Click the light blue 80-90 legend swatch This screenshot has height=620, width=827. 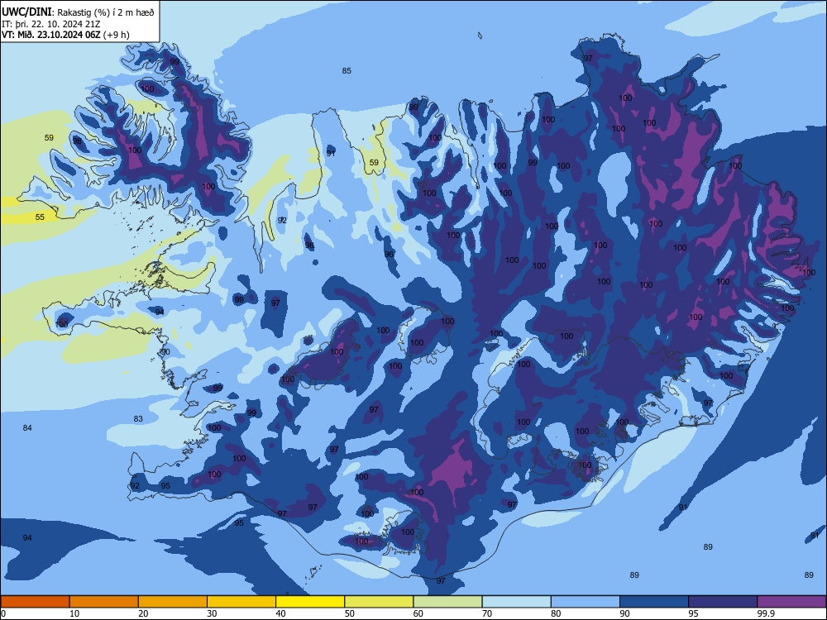(x=586, y=602)
